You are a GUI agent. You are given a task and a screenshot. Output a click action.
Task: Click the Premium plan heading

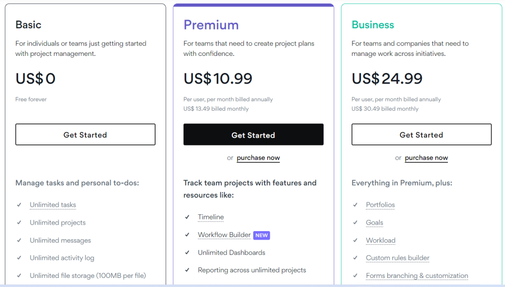[x=211, y=25]
